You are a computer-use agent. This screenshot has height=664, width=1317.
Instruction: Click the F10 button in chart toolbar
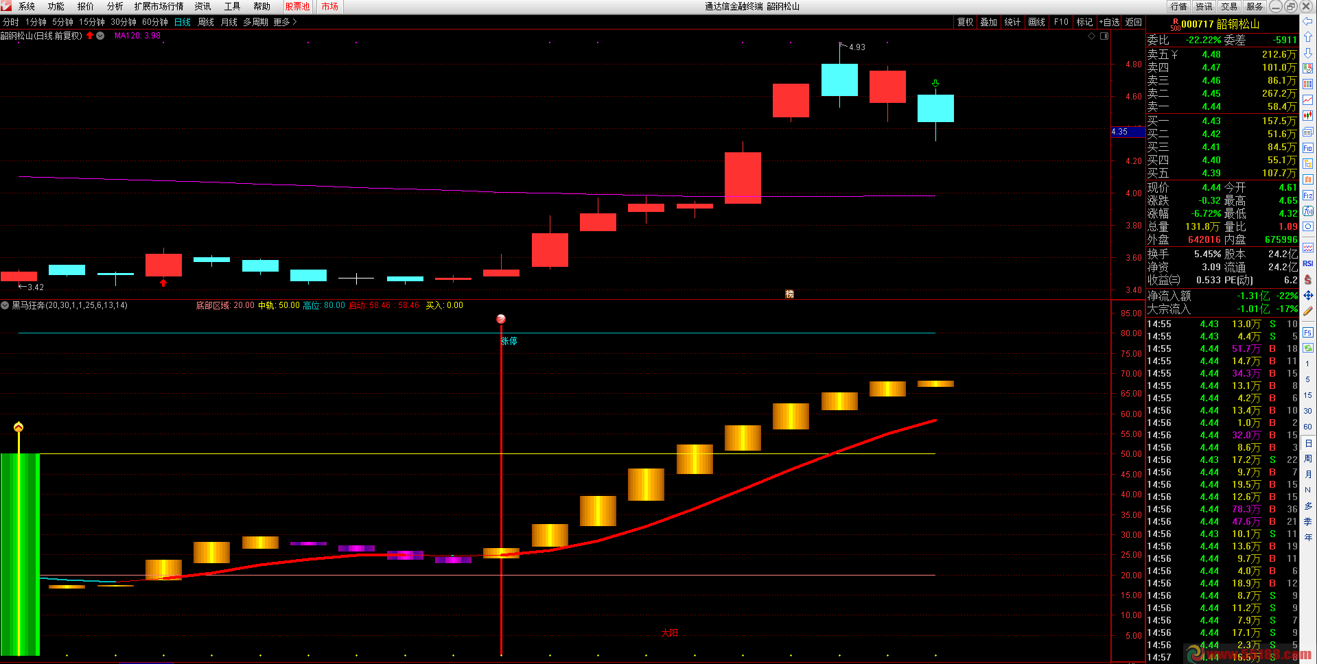click(x=1061, y=22)
